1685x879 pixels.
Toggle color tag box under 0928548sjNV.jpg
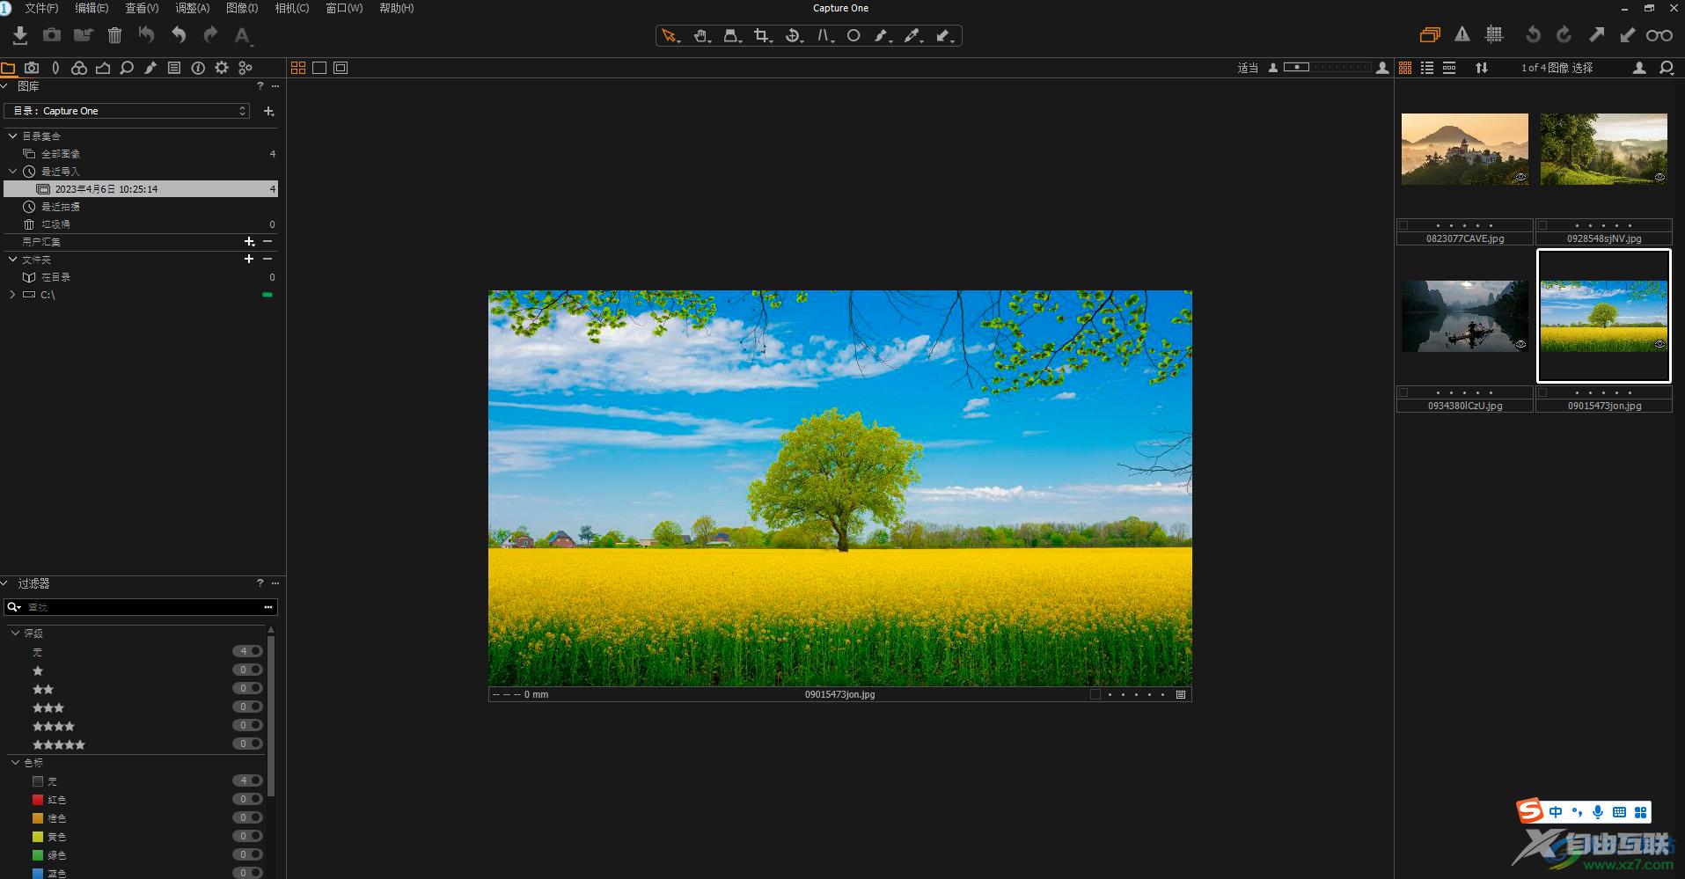coord(1542,225)
